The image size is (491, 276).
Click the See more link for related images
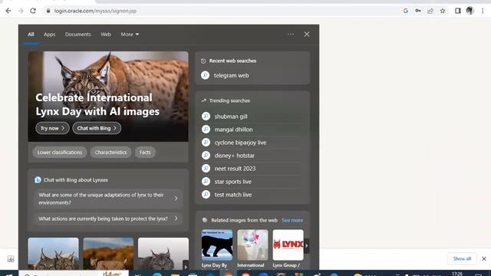pyautogui.click(x=292, y=220)
